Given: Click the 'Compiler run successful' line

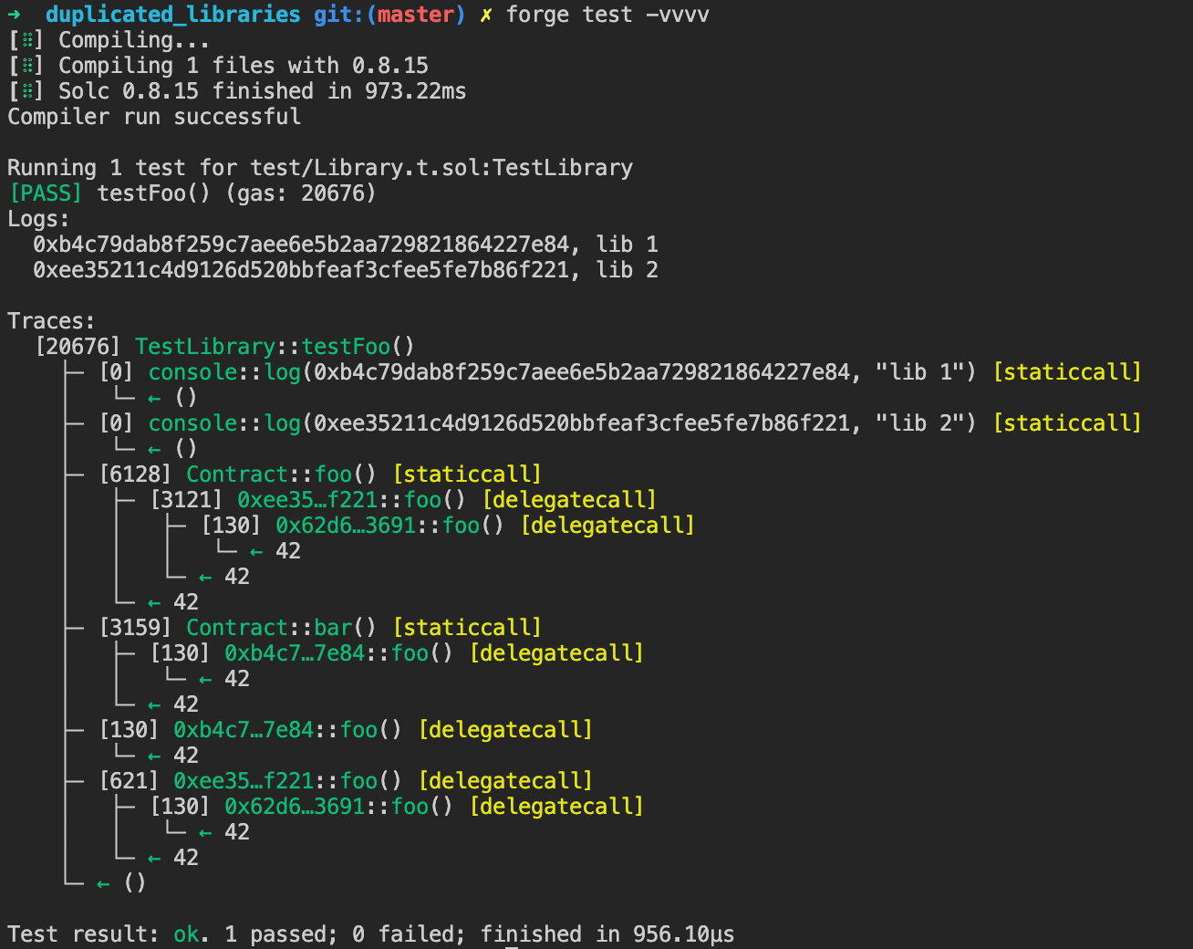Looking at the screenshot, I should point(154,117).
